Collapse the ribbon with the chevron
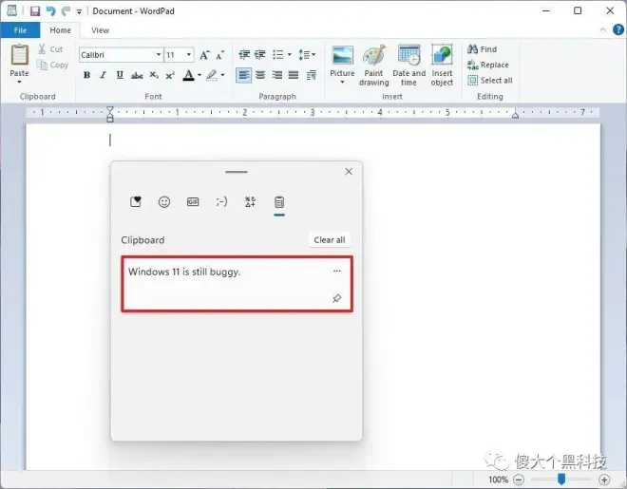Viewport: 627px width, 489px height. [603, 30]
